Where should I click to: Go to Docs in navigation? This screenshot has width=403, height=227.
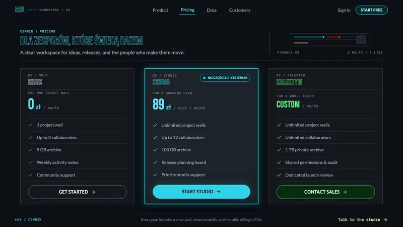[x=212, y=10]
